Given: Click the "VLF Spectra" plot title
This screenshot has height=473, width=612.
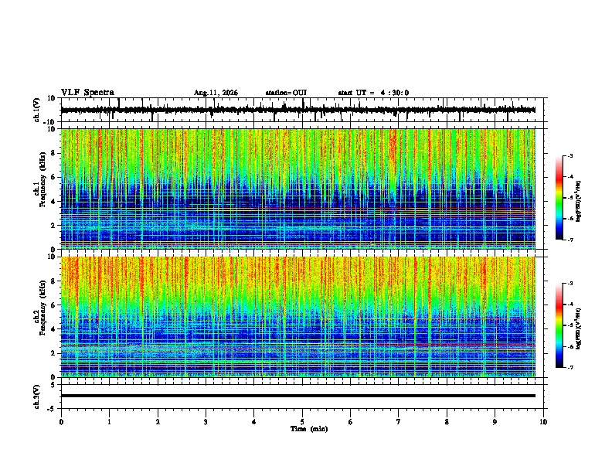Looking at the screenshot, I should [x=87, y=93].
